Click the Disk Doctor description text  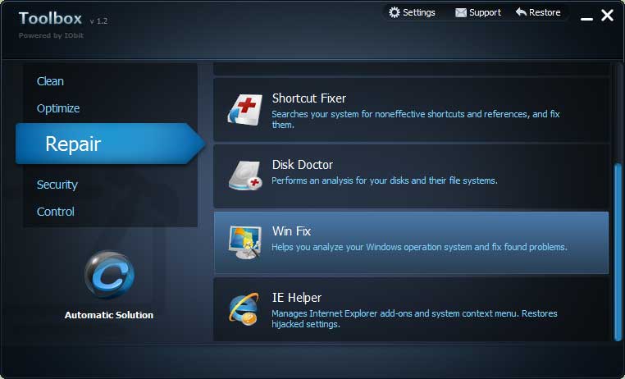pos(385,180)
